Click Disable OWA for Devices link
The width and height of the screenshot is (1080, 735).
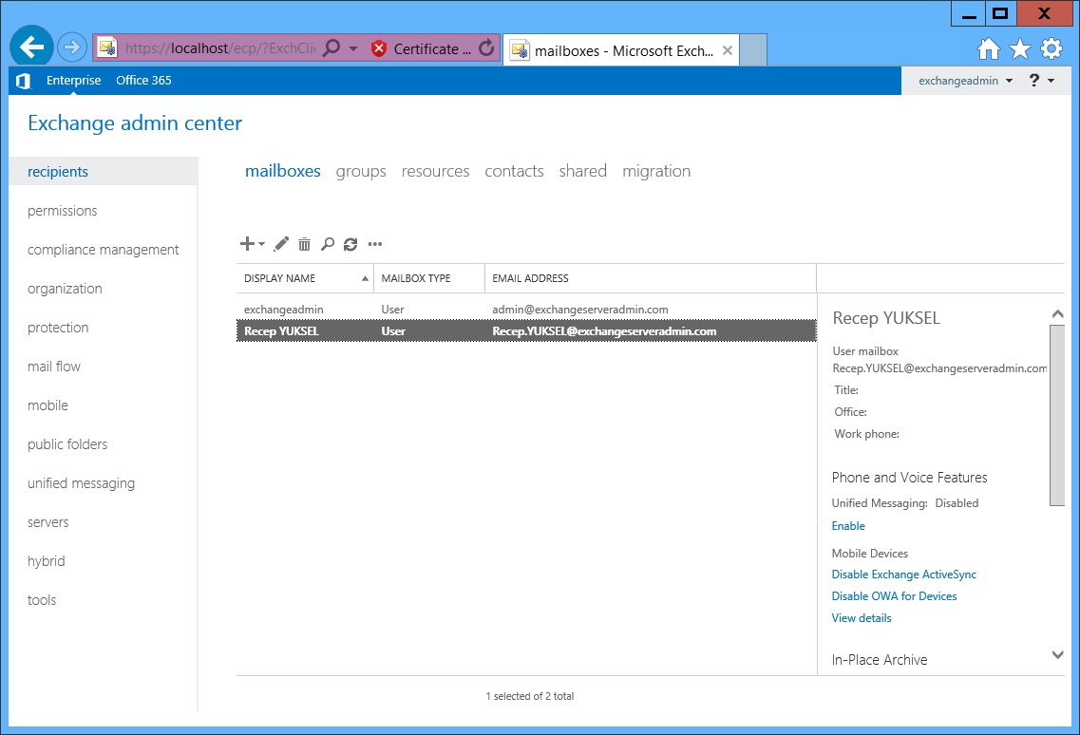[x=894, y=595]
